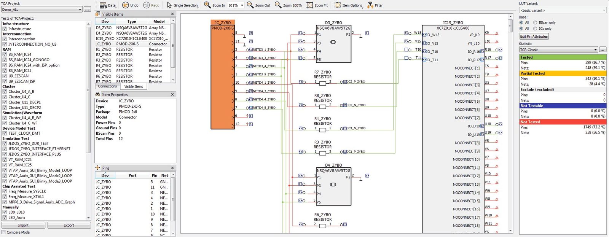The height and width of the screenshot is (237, 609).
Task: Select the ICs only radio button
Action: pos(535,29)
